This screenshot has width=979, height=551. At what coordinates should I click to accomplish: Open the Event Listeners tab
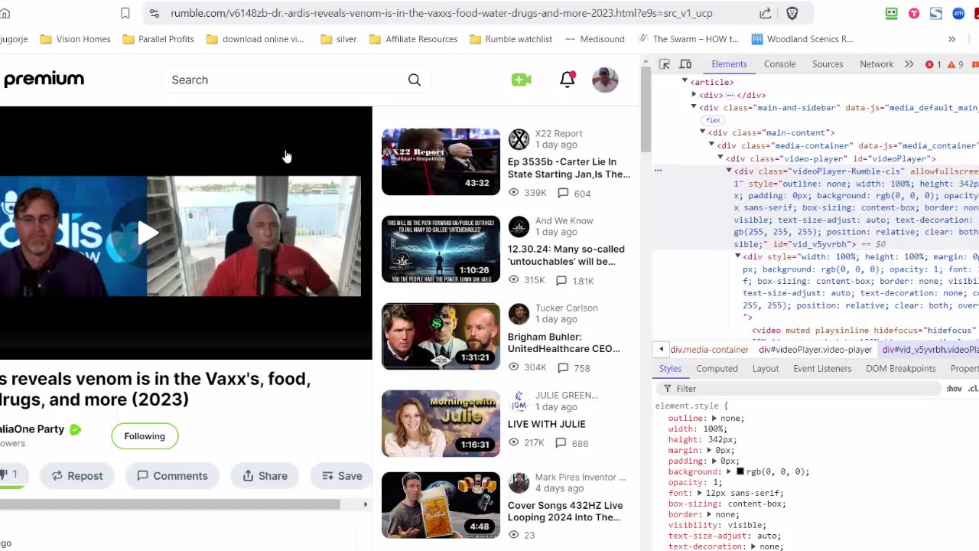(x=822, y=369)
